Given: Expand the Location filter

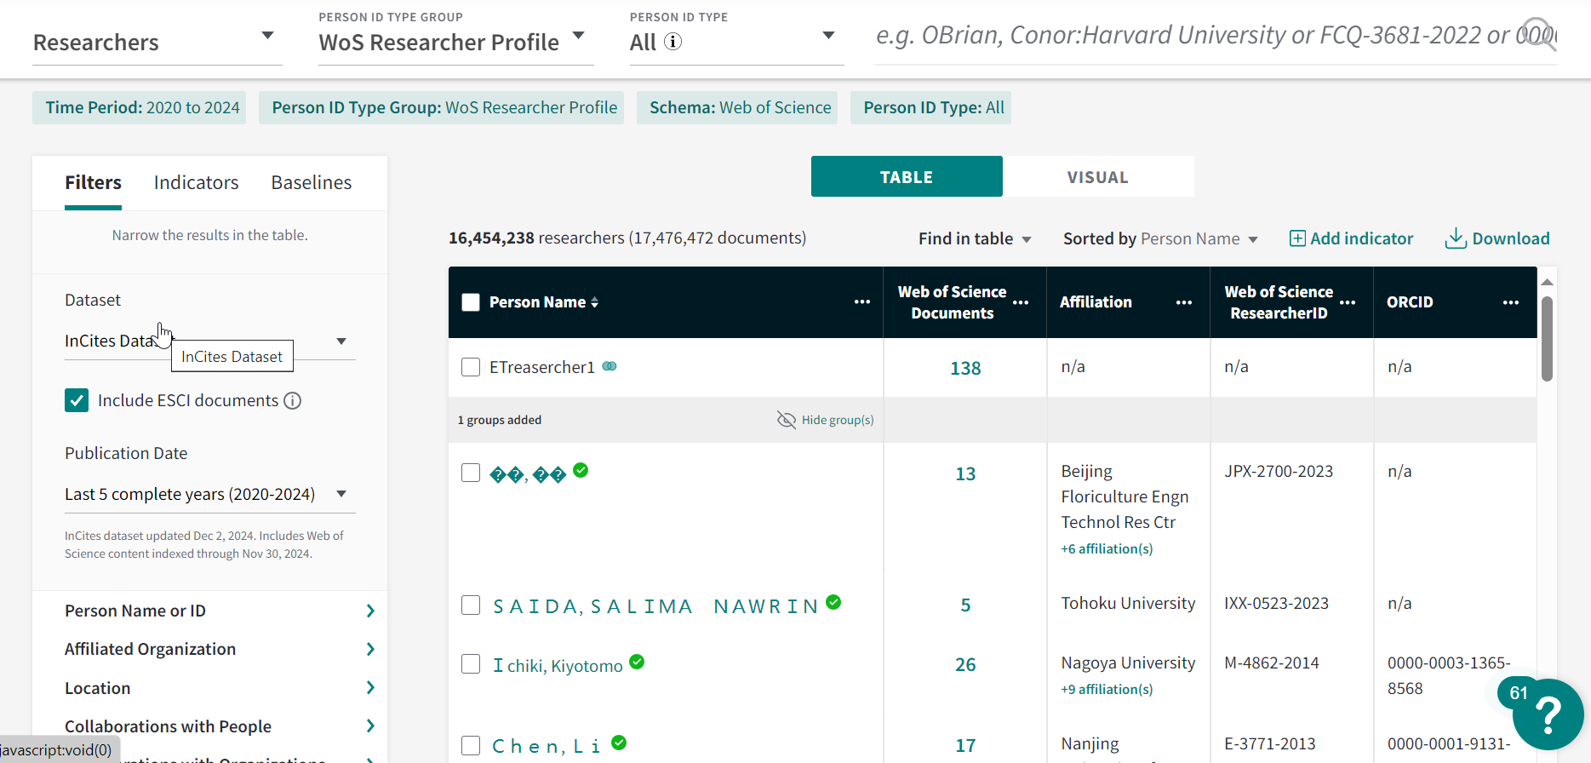Looking at the screenshot, I should tap(220, 688).
